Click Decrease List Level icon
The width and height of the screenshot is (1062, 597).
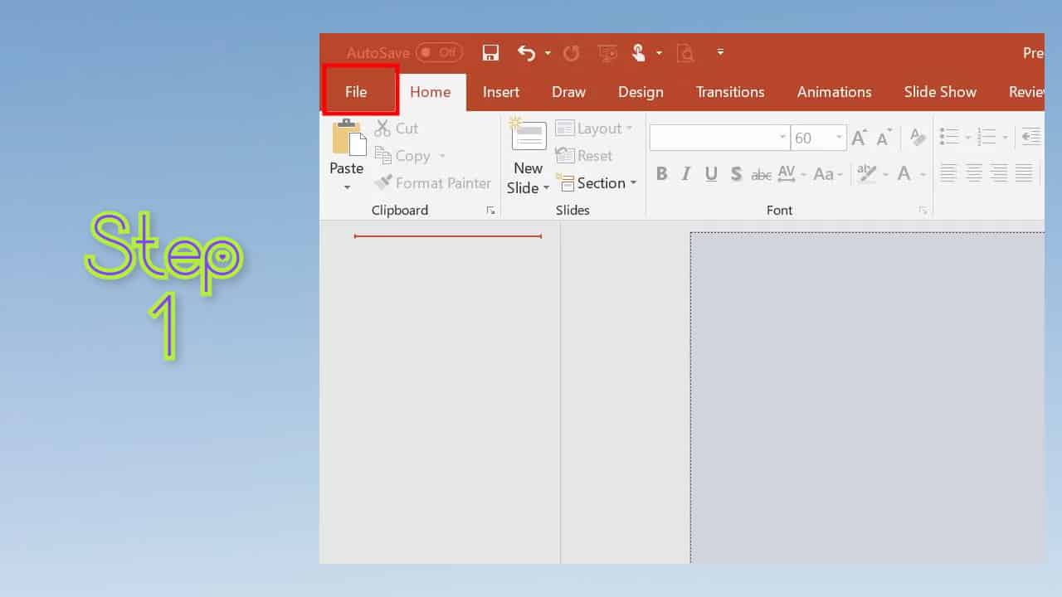pos(1031,137)
